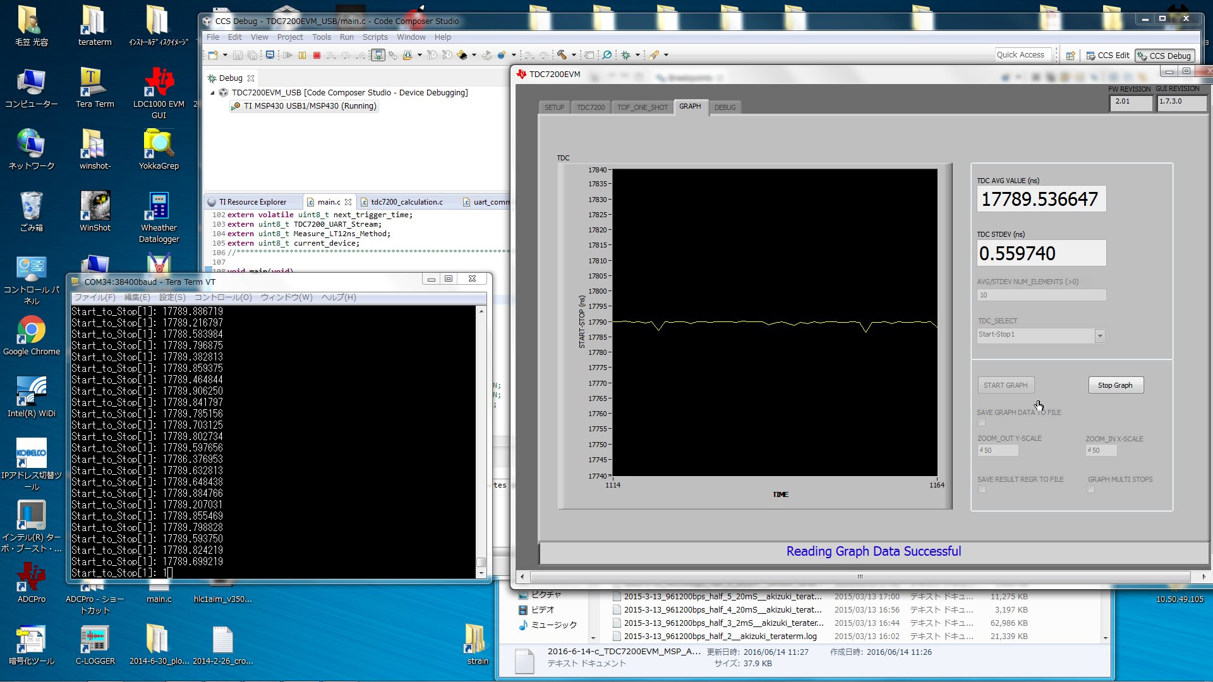
Task: Click the AVG/STDEV NUM_ELEMENTS input field
Action: tap(1041, 295)
